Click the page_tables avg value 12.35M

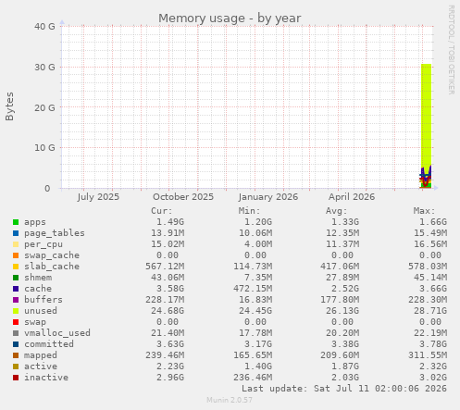[x=342, y=233]
